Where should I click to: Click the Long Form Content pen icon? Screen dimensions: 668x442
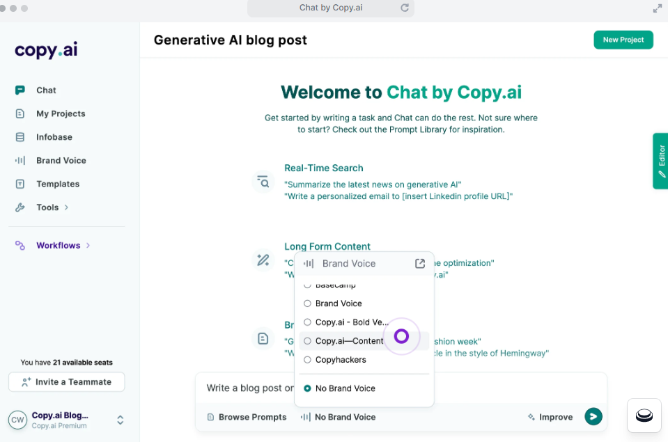point(263,260)
